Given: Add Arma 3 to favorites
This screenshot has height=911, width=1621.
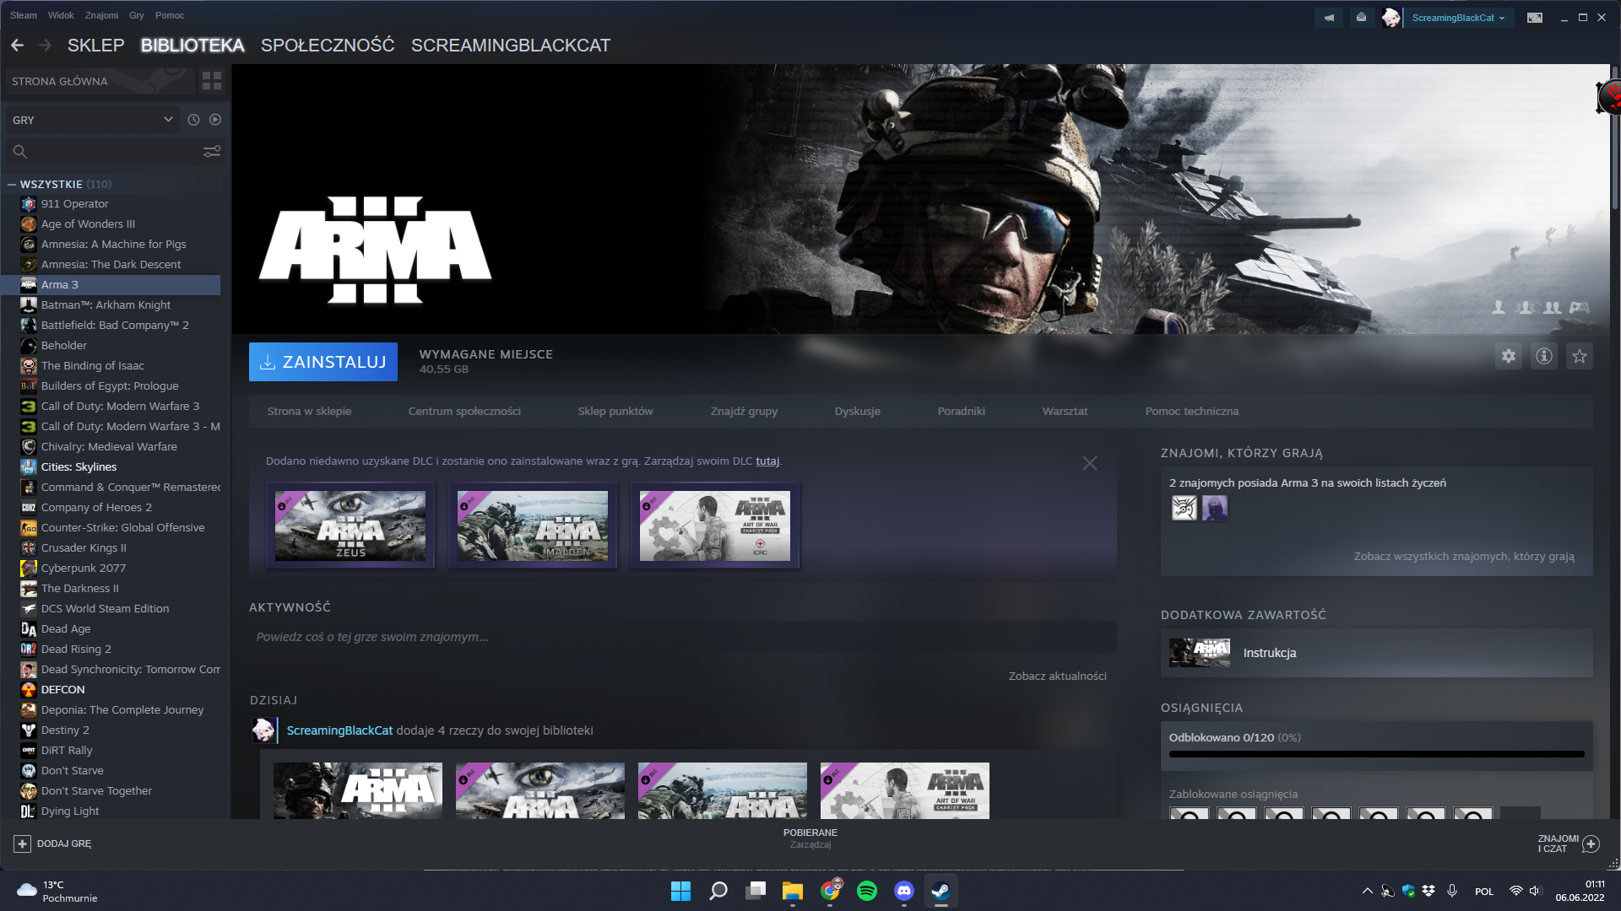Looking at the screenshot, I should coord(1580,356).
